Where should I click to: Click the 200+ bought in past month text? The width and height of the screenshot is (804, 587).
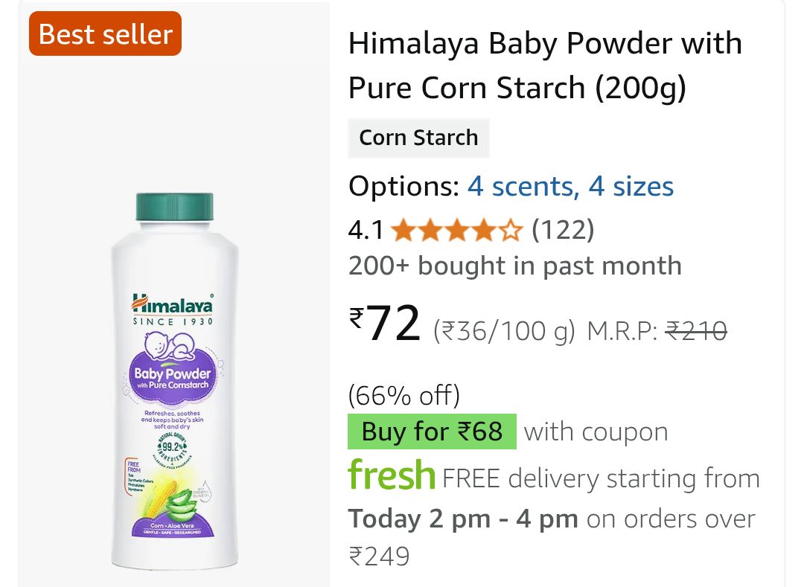point(514,266)
